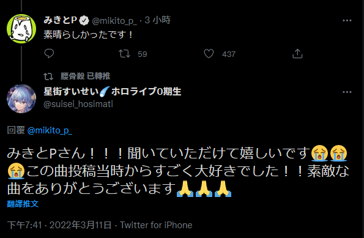
Task: Retweet みきとP's tweet
Action: [x=124, y=54]
